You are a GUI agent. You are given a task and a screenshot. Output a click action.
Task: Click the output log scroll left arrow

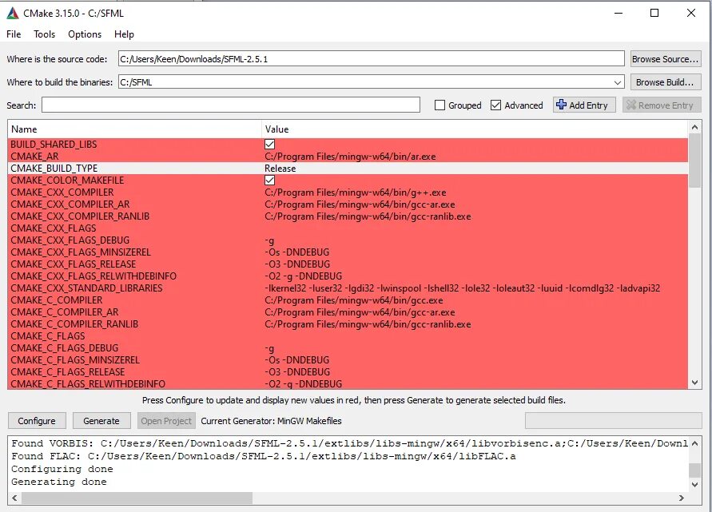[x=14, y=498]
